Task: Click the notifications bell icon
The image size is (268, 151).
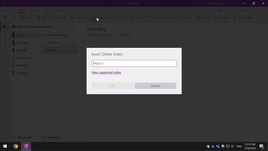Action: 234,10
